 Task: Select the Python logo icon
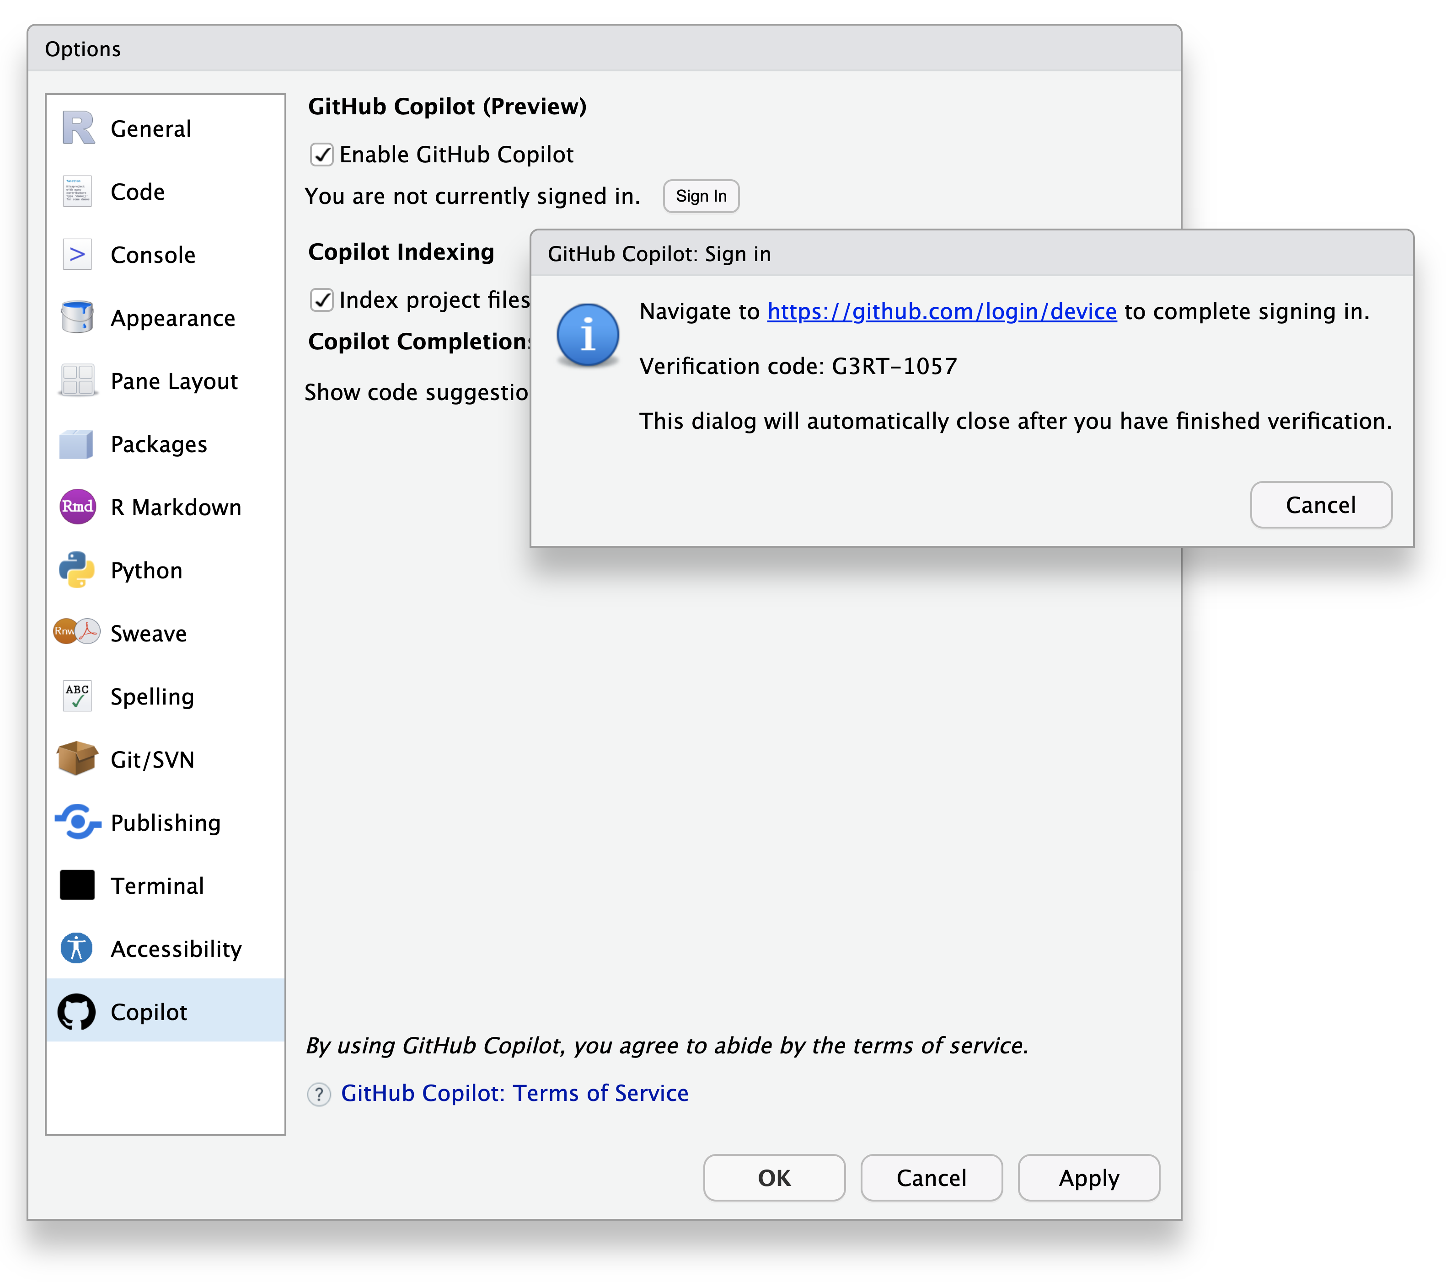click(x=77, y=570)
